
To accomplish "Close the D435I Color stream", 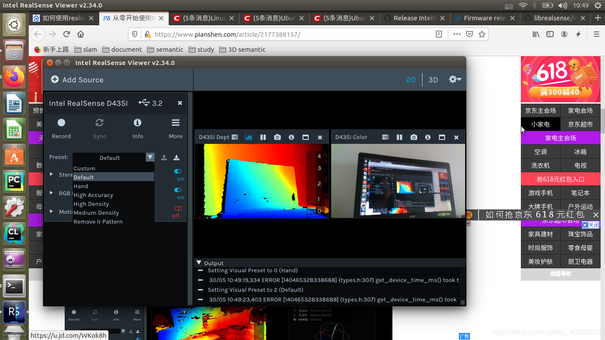I will pos(456,138).
